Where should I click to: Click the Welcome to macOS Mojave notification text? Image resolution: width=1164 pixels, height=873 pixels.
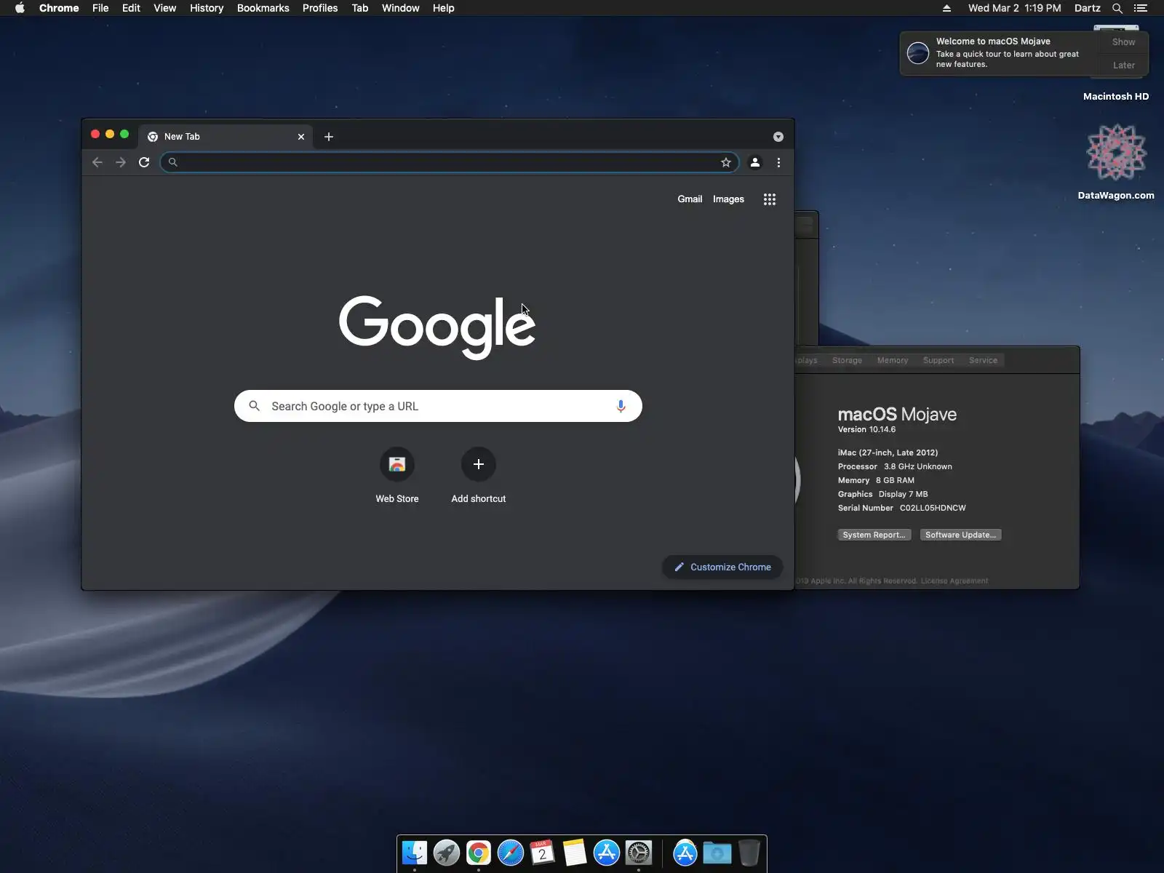pos(993,41)
